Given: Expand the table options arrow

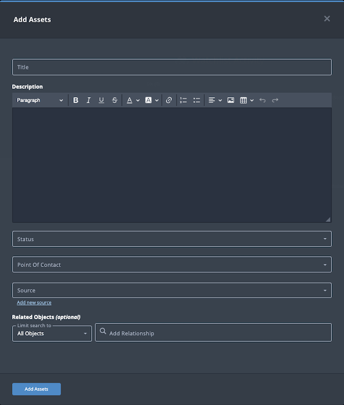Looking at the screenshot, I should [252, 101].
